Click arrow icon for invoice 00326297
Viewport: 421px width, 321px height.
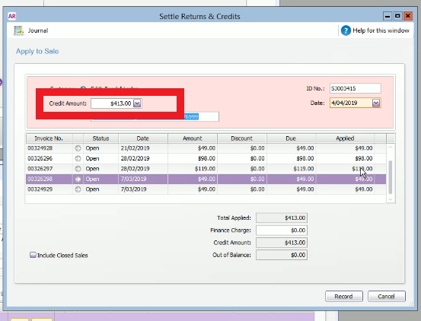tap(78, 169)
